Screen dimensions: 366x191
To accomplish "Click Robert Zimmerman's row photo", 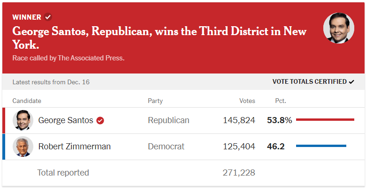I will (23, 147).
